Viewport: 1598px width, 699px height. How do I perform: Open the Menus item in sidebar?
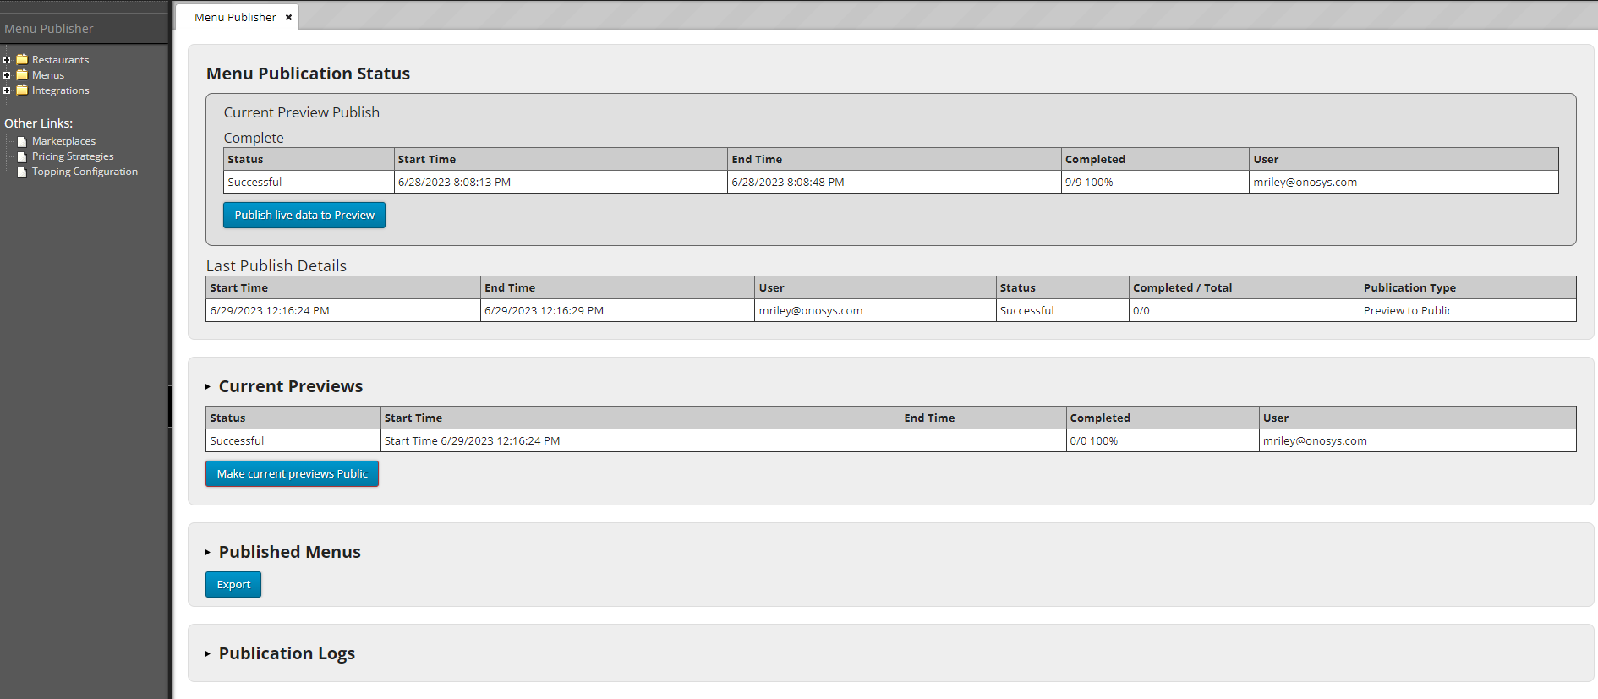coord(48,75)
